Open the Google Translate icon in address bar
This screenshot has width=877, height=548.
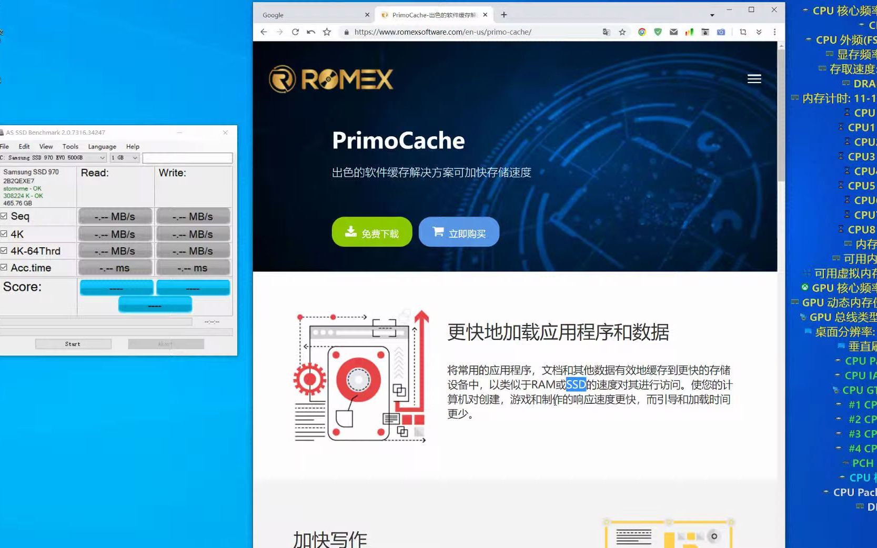coord(607,32)
